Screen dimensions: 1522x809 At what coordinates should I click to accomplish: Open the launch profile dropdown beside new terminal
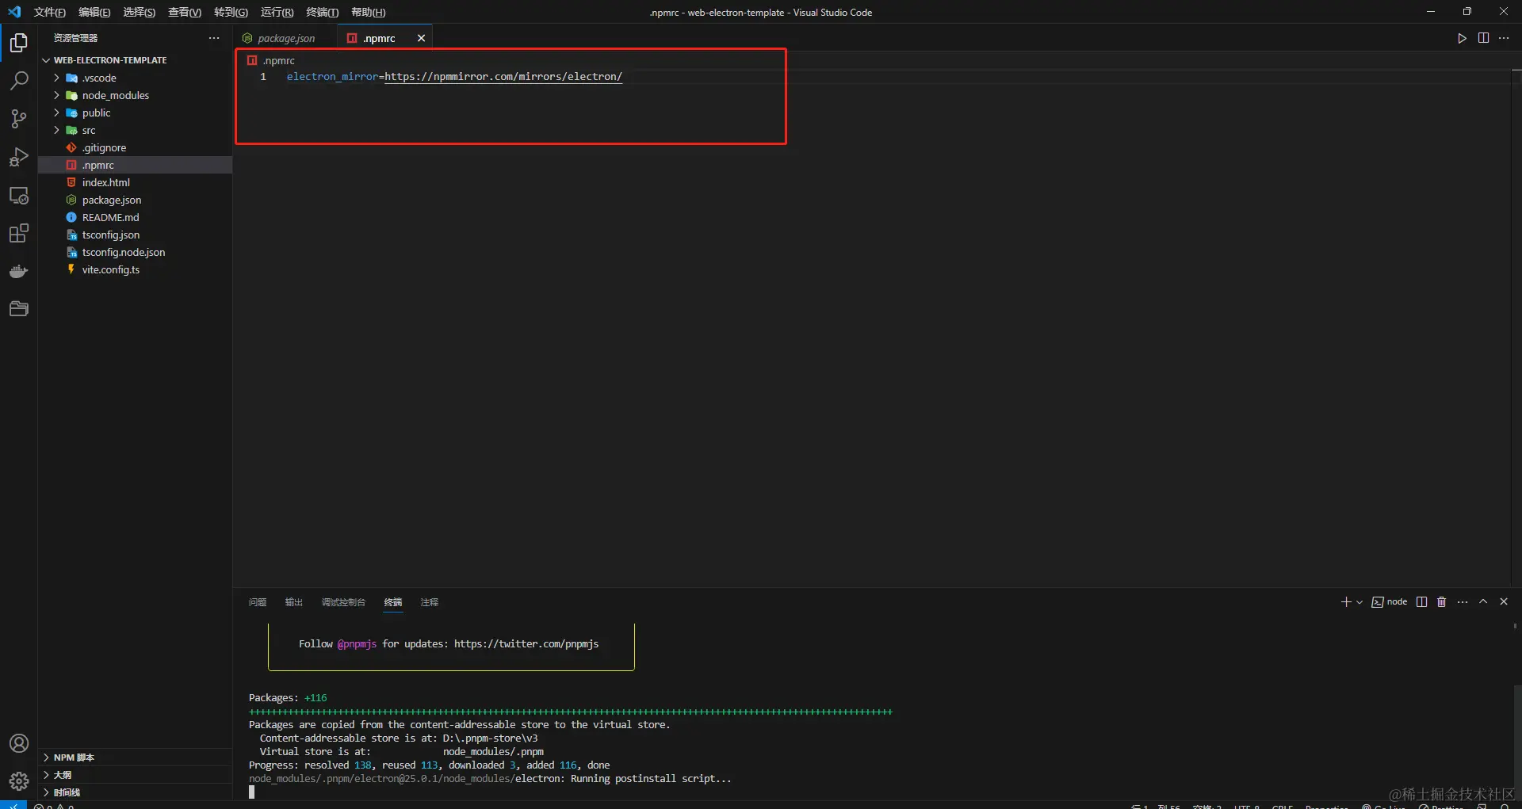(x=1359, y=602)
